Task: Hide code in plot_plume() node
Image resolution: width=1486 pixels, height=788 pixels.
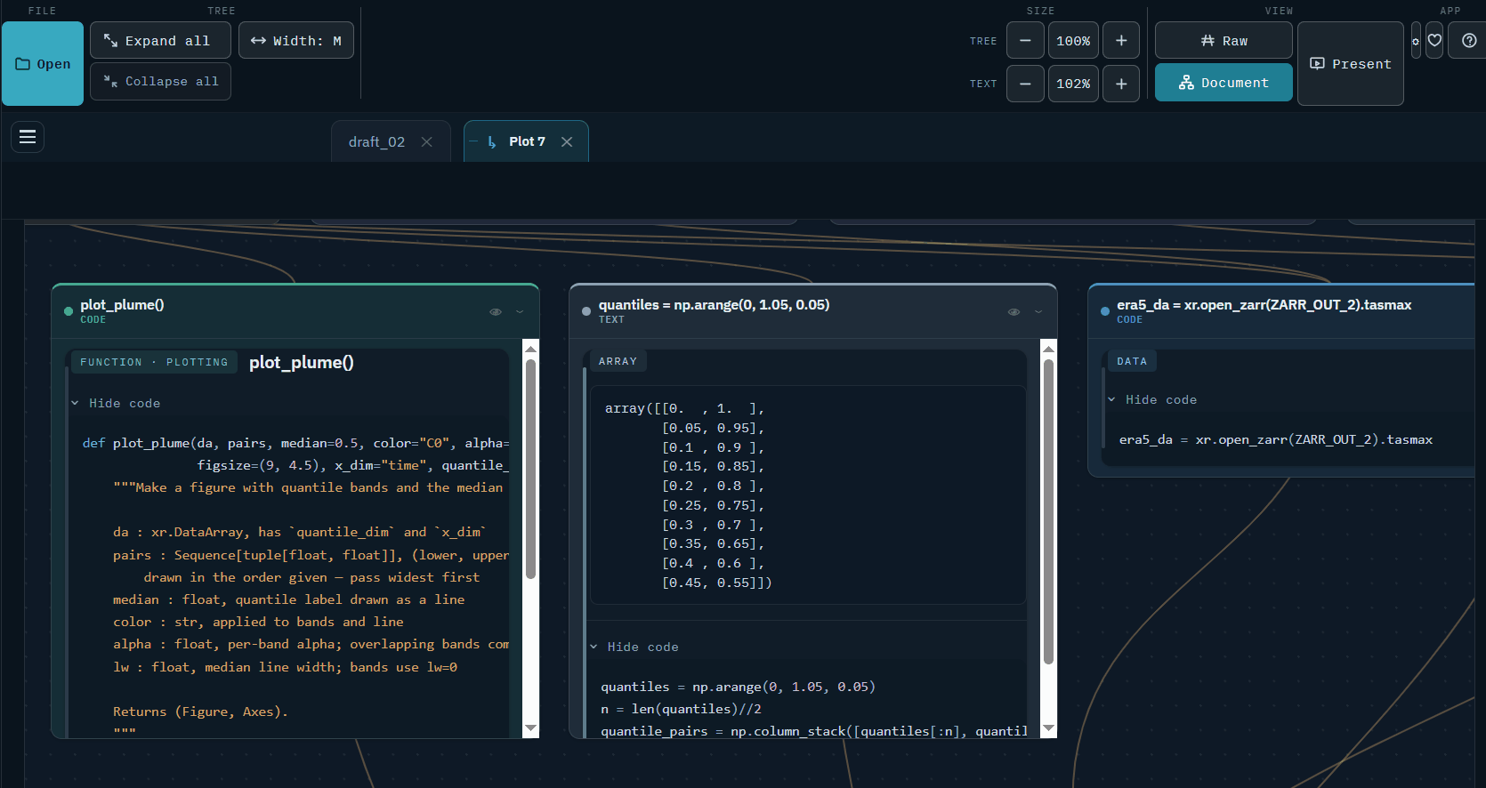Action: tap(117, 404)
